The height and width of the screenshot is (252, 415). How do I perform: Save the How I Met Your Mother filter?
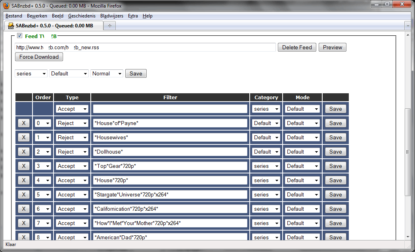336,223
